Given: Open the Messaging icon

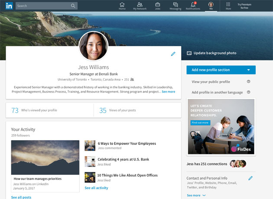Looking at the screenshot, I should coord(175,6).
